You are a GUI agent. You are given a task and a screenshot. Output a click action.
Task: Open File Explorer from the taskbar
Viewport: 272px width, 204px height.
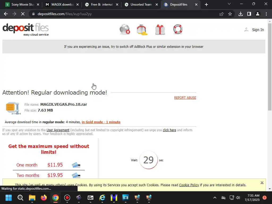32,198
